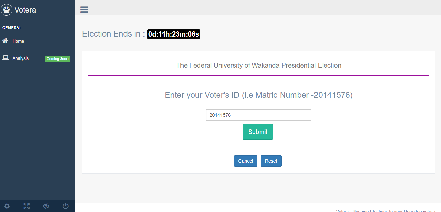Click the green Coming Soon badge
The width and height of the screenshot is (441, 212).
click(x=57, y=58)
